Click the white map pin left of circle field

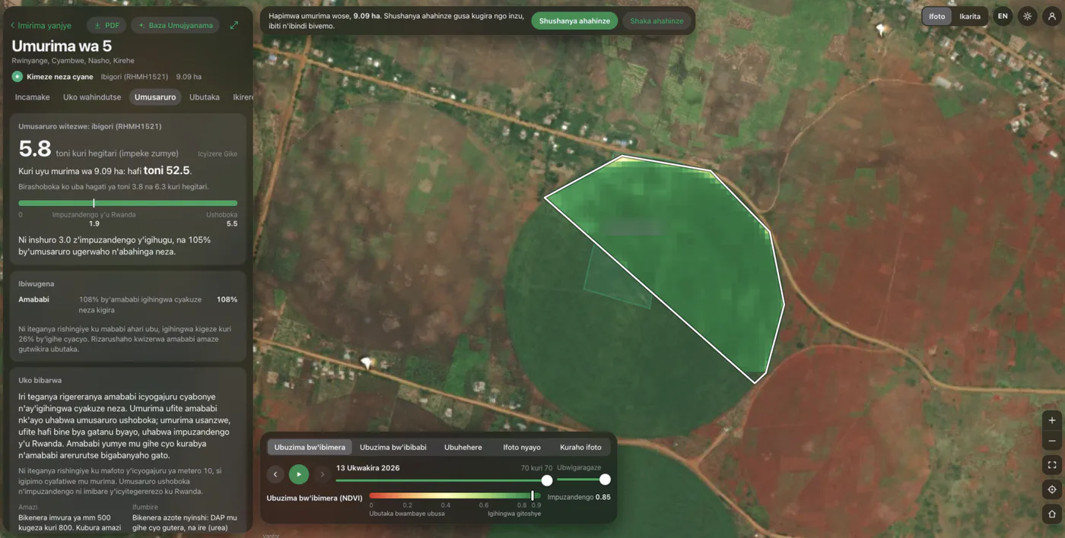tap(367, 363)
